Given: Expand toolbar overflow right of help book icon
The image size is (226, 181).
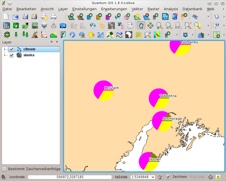Looking at the screenshot, I should click(224, 17).
